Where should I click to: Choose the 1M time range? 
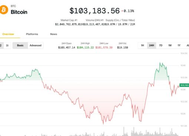coord(170,45)
